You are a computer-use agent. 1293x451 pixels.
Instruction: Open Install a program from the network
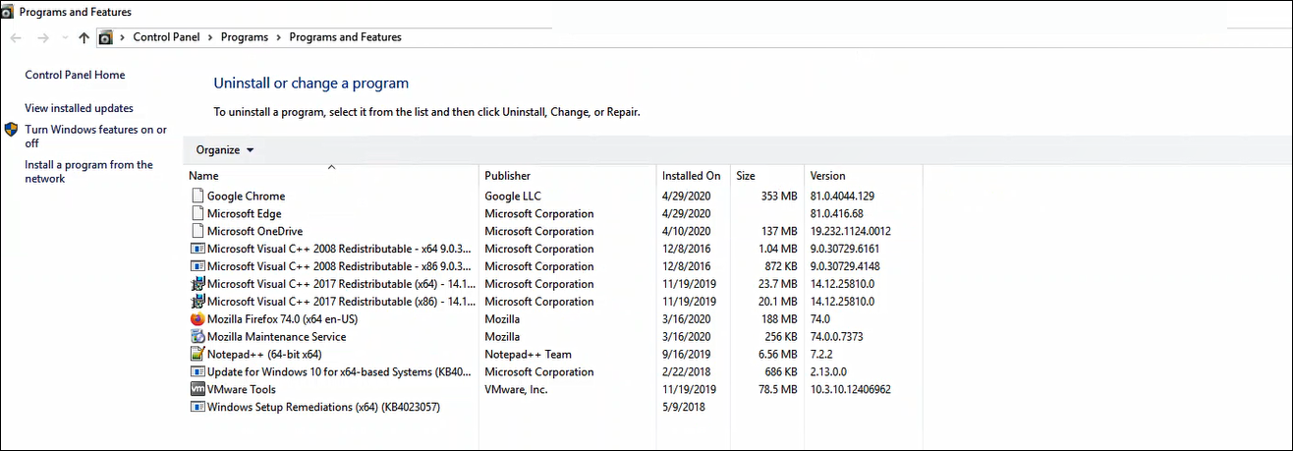[88, 172]
